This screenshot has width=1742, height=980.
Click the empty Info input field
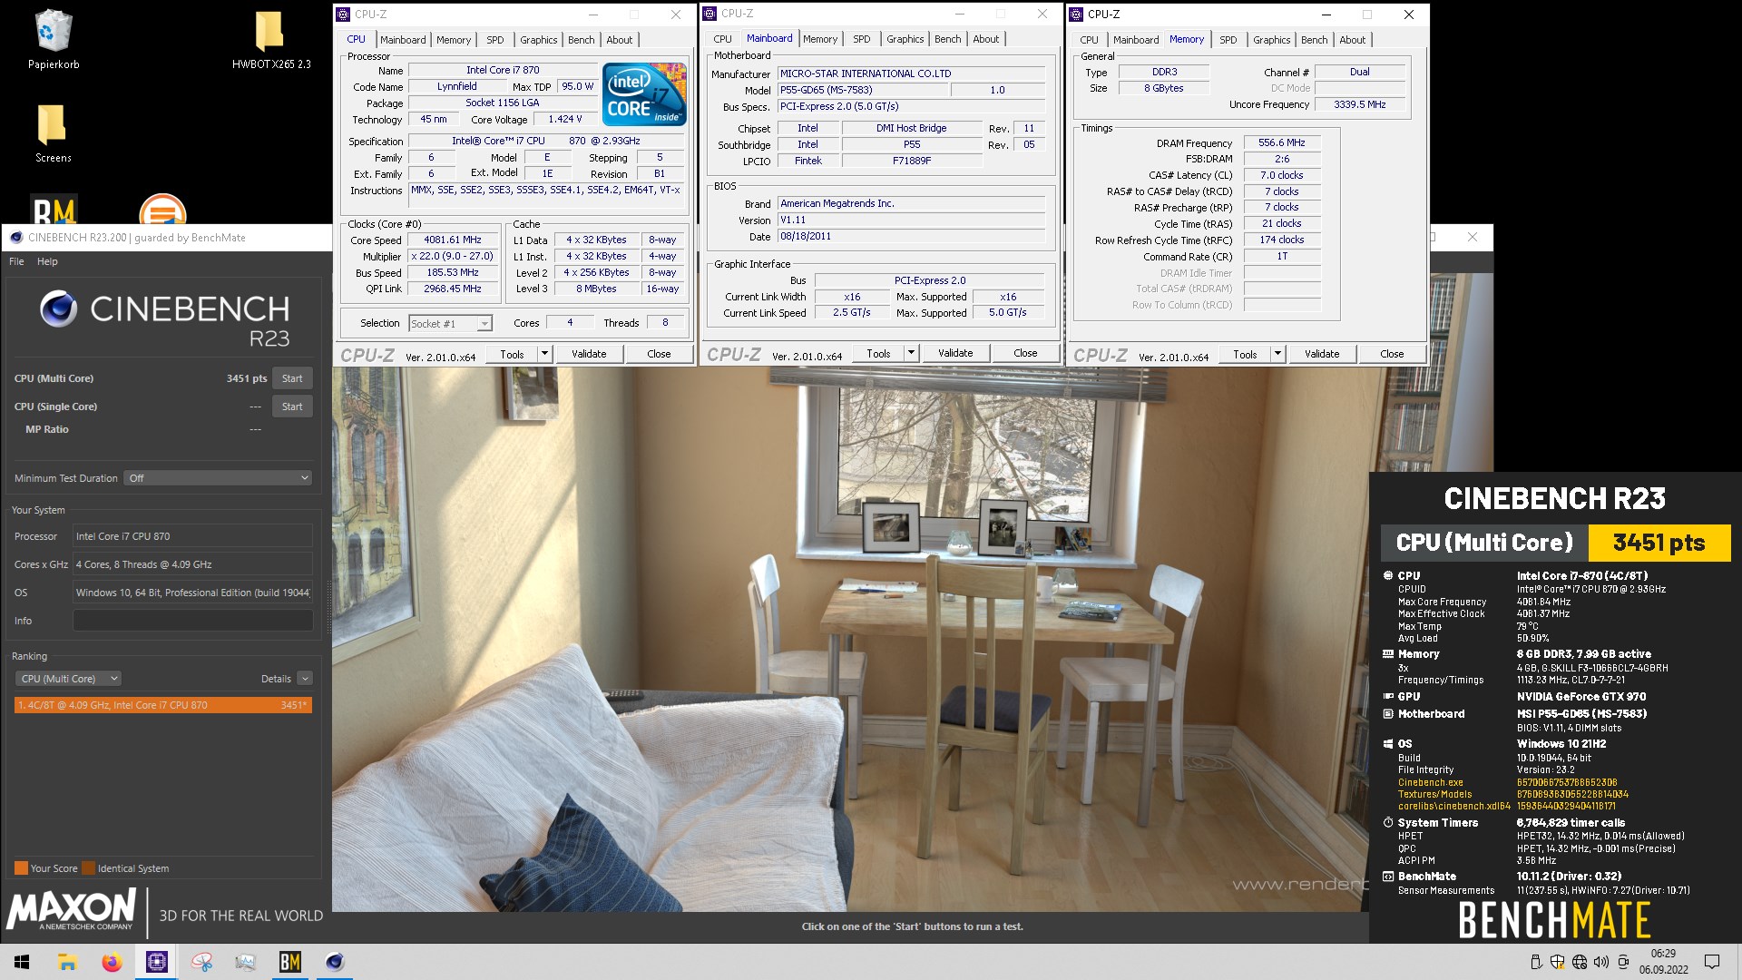[193, 621]
